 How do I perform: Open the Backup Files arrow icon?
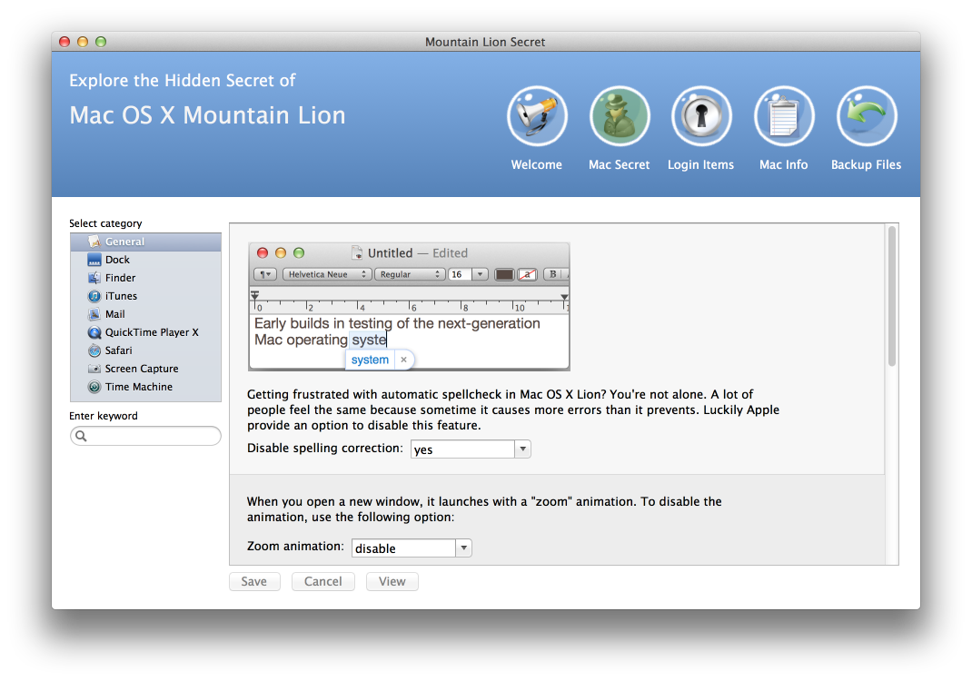866,116
